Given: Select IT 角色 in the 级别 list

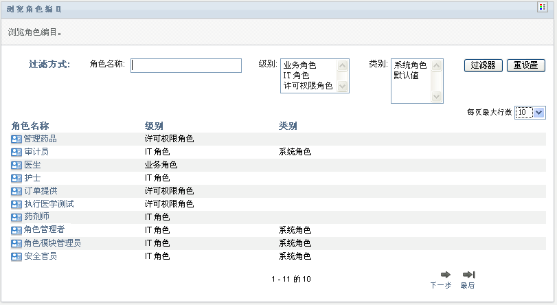Looking at the screenshot, I should click(x=296, y=76).
